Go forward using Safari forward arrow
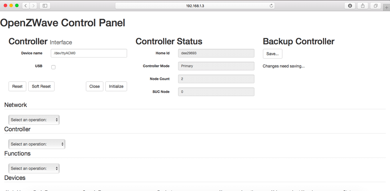The image size is (390, 191). tap(34, 6)
